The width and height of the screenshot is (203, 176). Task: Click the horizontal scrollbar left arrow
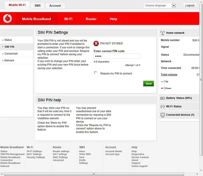tap(2, 174)
